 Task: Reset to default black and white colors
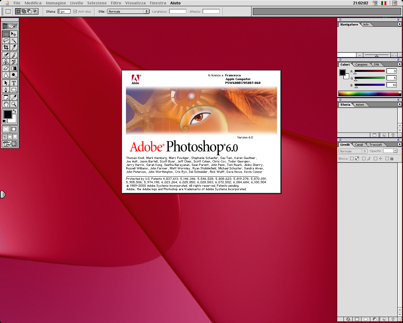point(4,121)
